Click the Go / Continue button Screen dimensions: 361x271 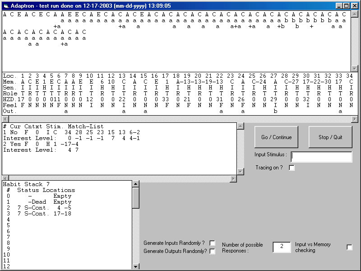(x=276, y=137)
